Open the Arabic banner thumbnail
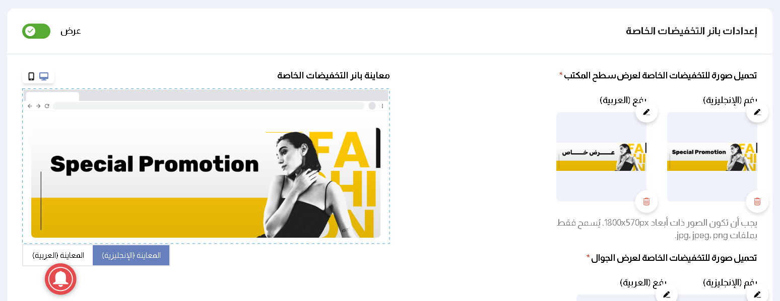Viewport: 780px width, 301px height. click(601, 157)
